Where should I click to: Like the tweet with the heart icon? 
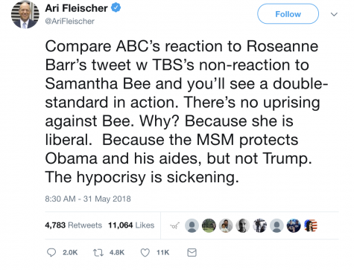(x=145, y=253)
